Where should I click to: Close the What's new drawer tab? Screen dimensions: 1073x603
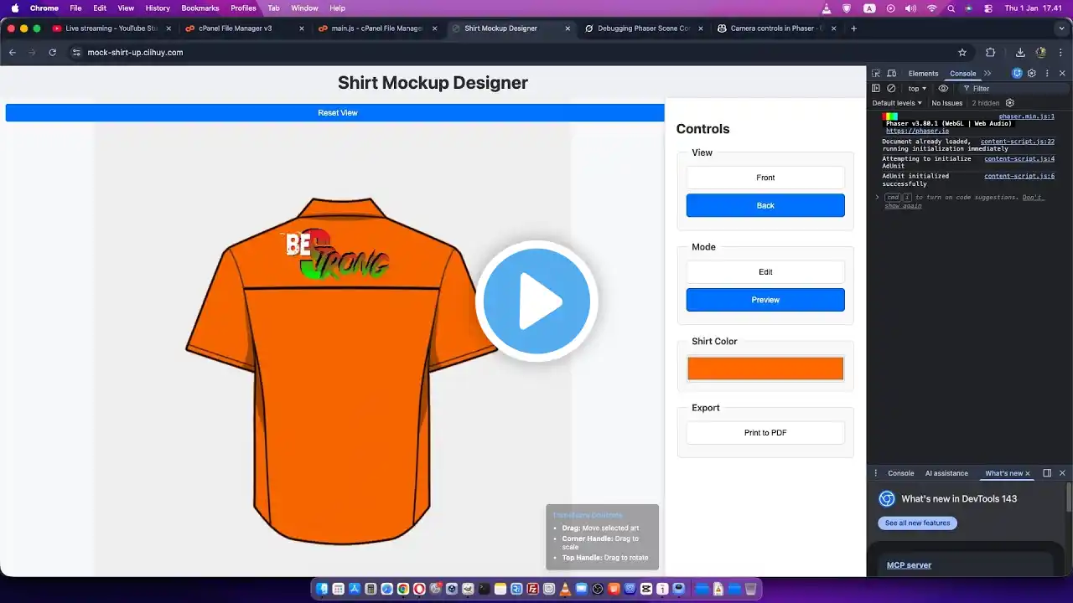pyautogui.click(x=1029, y=473)
